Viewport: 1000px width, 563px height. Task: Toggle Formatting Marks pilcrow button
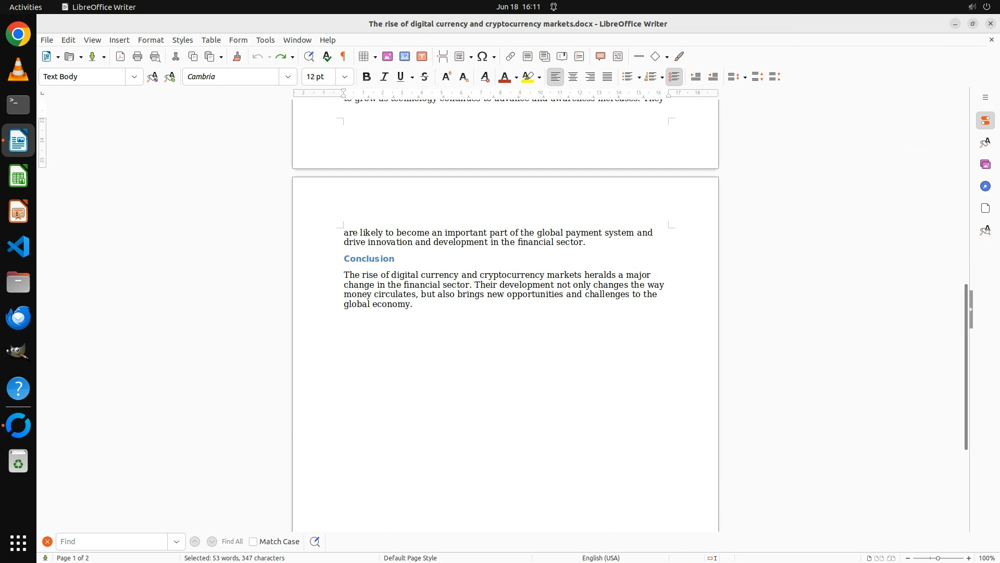coord(343,56)
